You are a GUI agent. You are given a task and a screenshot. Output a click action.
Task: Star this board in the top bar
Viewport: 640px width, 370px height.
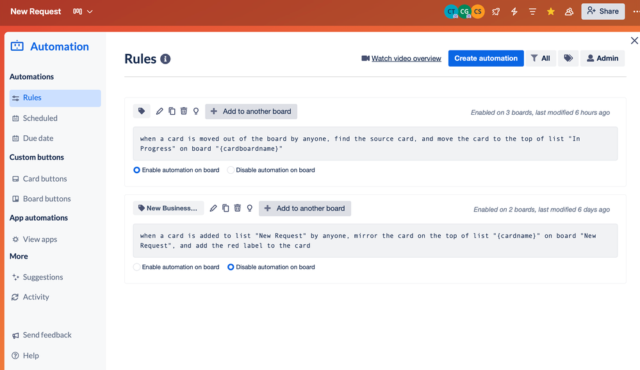(550, 11)
